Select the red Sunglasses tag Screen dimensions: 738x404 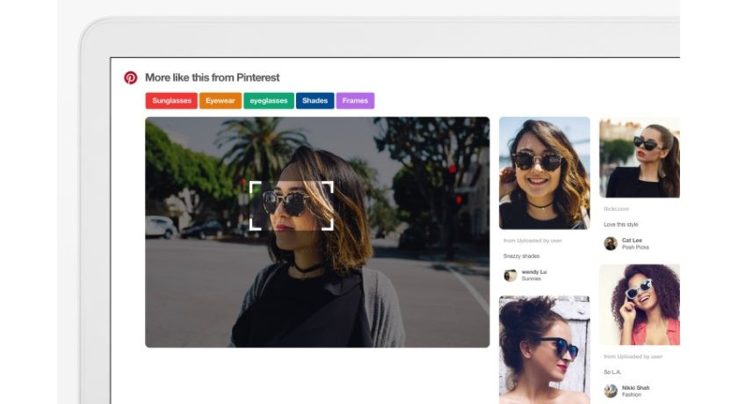tap(171, 101)
